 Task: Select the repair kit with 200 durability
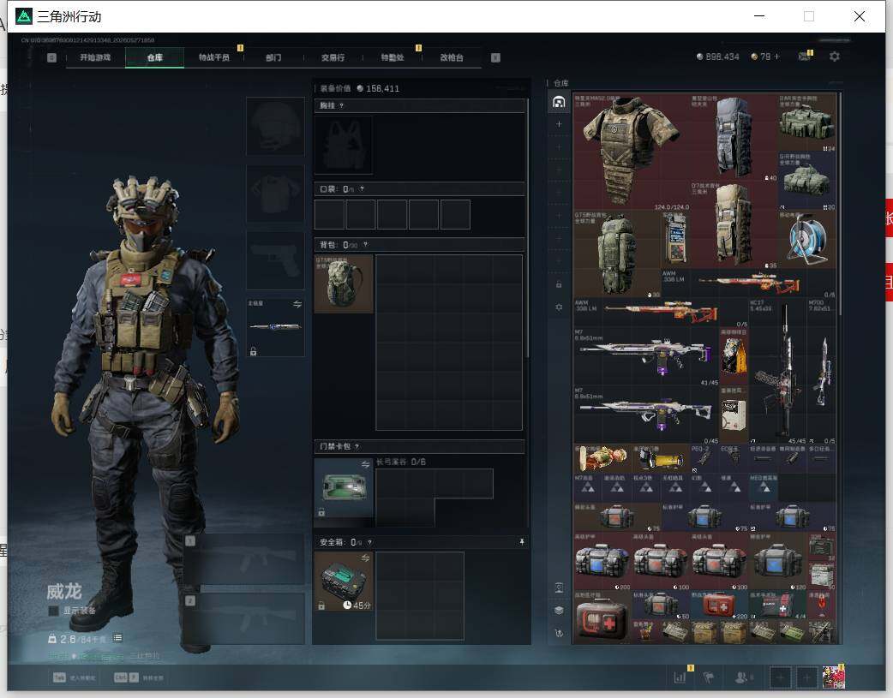tap(602, 561)
